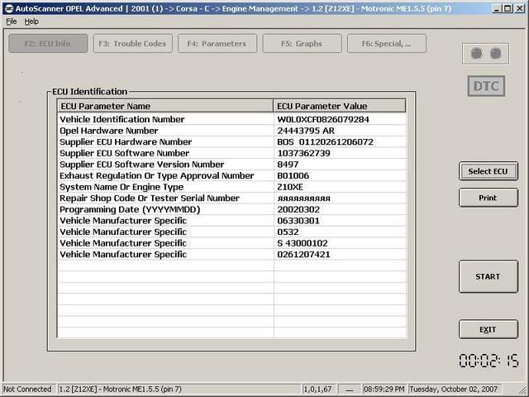529x397 pixels.
Task: Click the 08:59:29 PM clock in status bar
Action: pos(384,390)
